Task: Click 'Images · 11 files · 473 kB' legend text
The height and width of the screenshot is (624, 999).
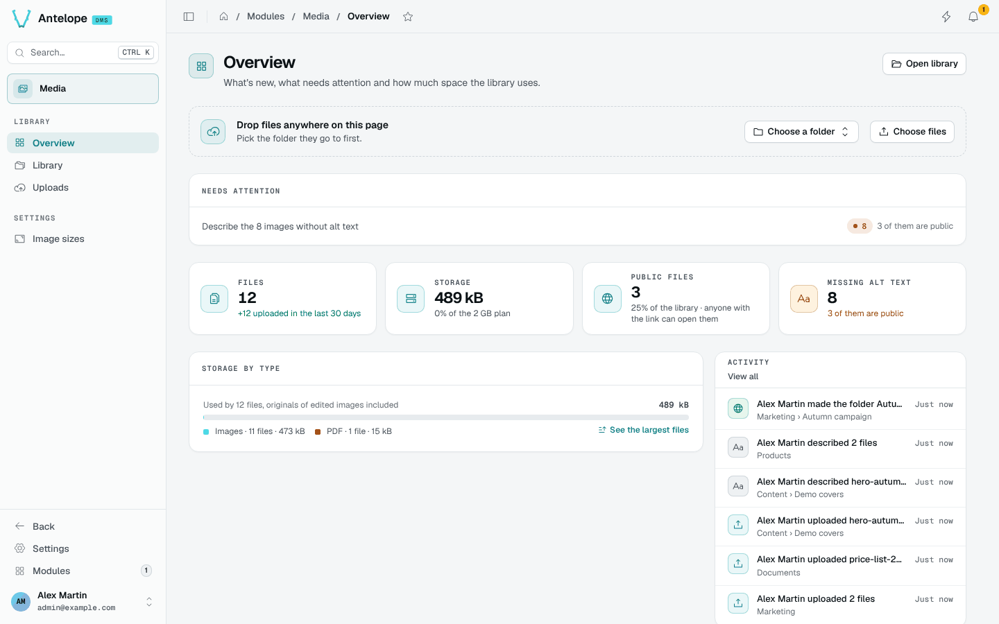Action: click(x=260, y=431)
